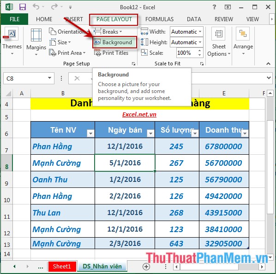Click the Undo arrow icon
276x274 pixels.
click(x=36, y=7)
